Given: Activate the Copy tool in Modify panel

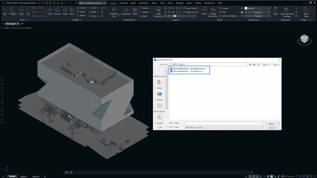Looking at the screenshot, I should (65, 11).
